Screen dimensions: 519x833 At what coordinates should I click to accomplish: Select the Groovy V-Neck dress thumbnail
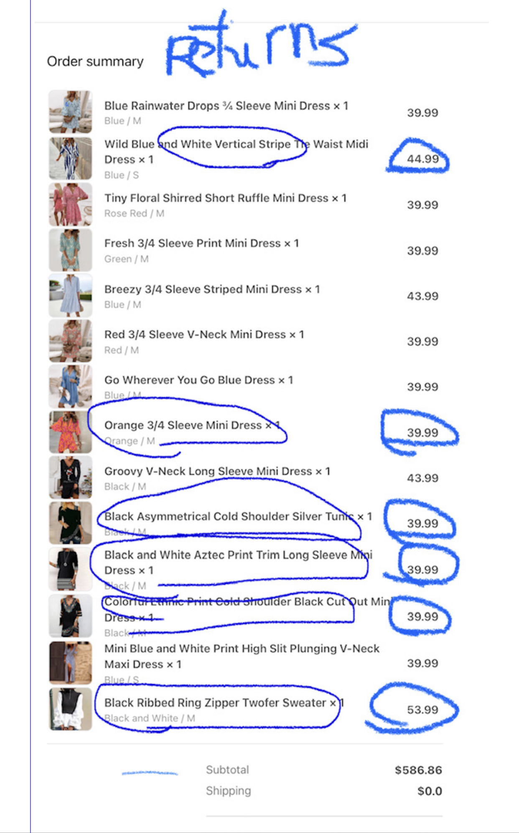coord(70,478)
